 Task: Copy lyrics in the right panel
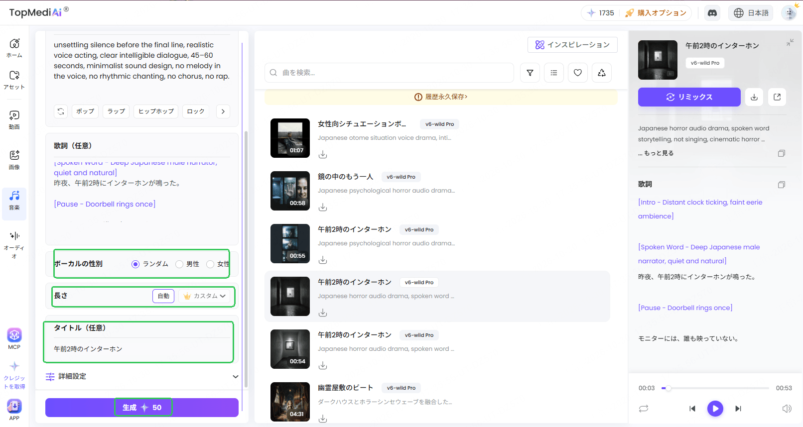(x=782, y=185)
